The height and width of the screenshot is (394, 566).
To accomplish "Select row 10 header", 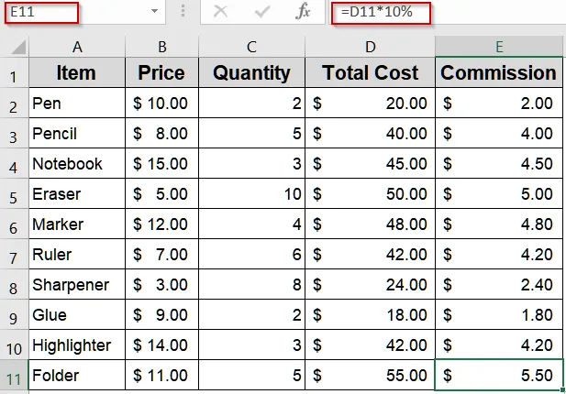I will 14,345.
